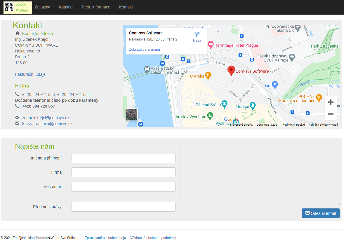Click phone icon next to +420 224 911 583
This screenshot has height=244, width=344.
click(17, 94)
